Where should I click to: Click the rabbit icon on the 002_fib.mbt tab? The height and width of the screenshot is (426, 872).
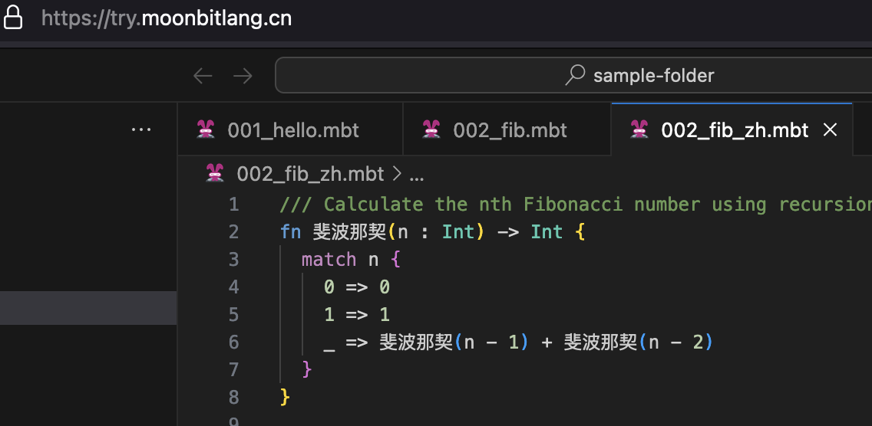pos(431,130)
